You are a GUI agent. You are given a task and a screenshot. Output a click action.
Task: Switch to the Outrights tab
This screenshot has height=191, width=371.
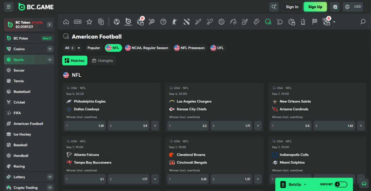103,61
